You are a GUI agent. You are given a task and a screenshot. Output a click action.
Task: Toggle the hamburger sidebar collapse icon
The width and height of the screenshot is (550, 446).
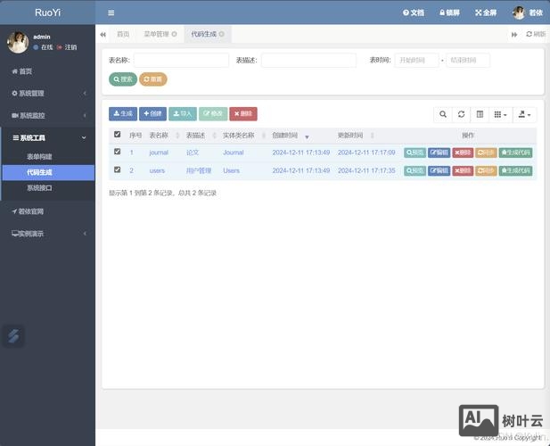pyautogui.click(x=111, y=13)
